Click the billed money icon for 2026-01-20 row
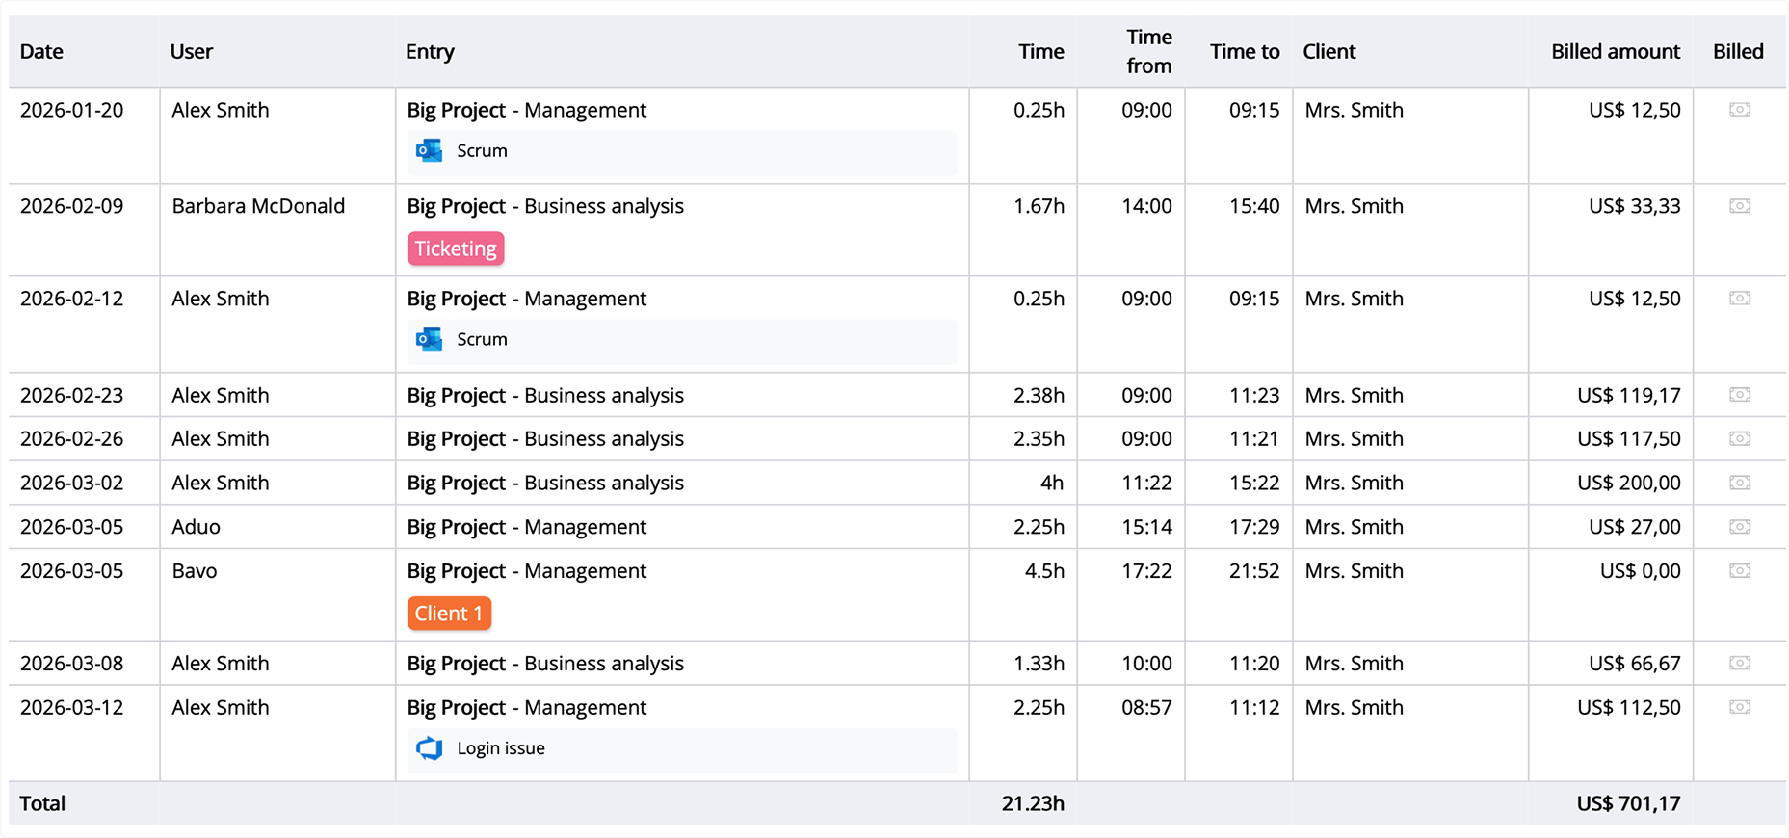Image resolution: width=1789 pixels, height=838 pixels. pos(1739,110)
